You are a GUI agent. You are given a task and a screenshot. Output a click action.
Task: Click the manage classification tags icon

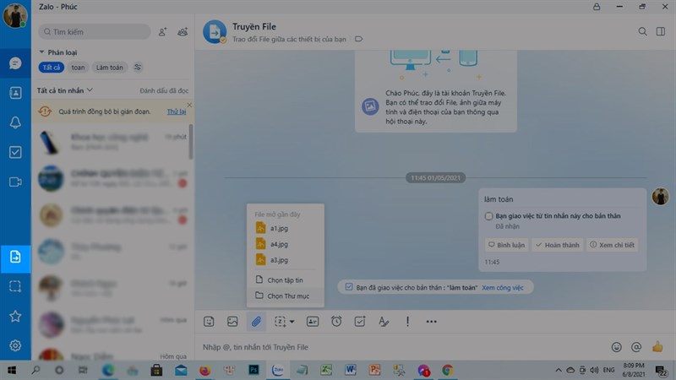click(x=138, y=68)
